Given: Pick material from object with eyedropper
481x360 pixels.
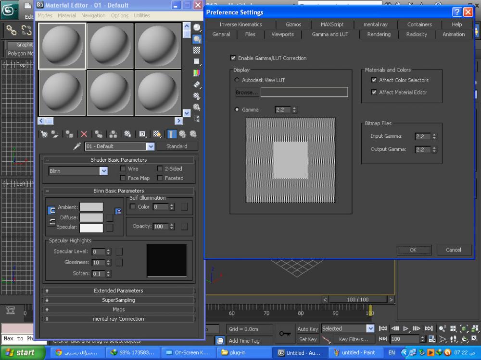Looking at the screenshot, I should point(76,146).
